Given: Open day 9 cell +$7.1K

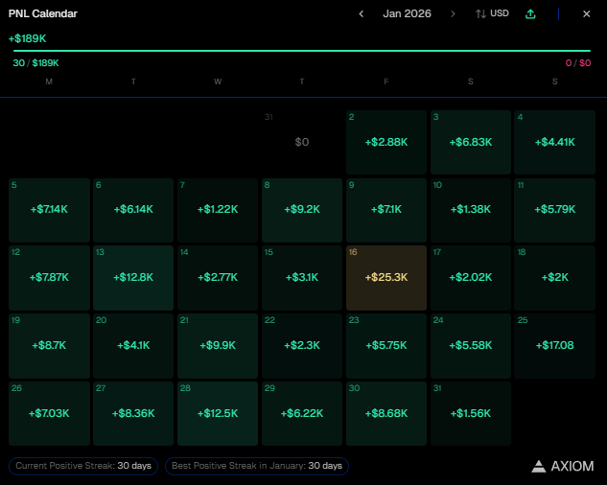Looking at the screenshot, I should pyautogui.click(x=386, y=210).
